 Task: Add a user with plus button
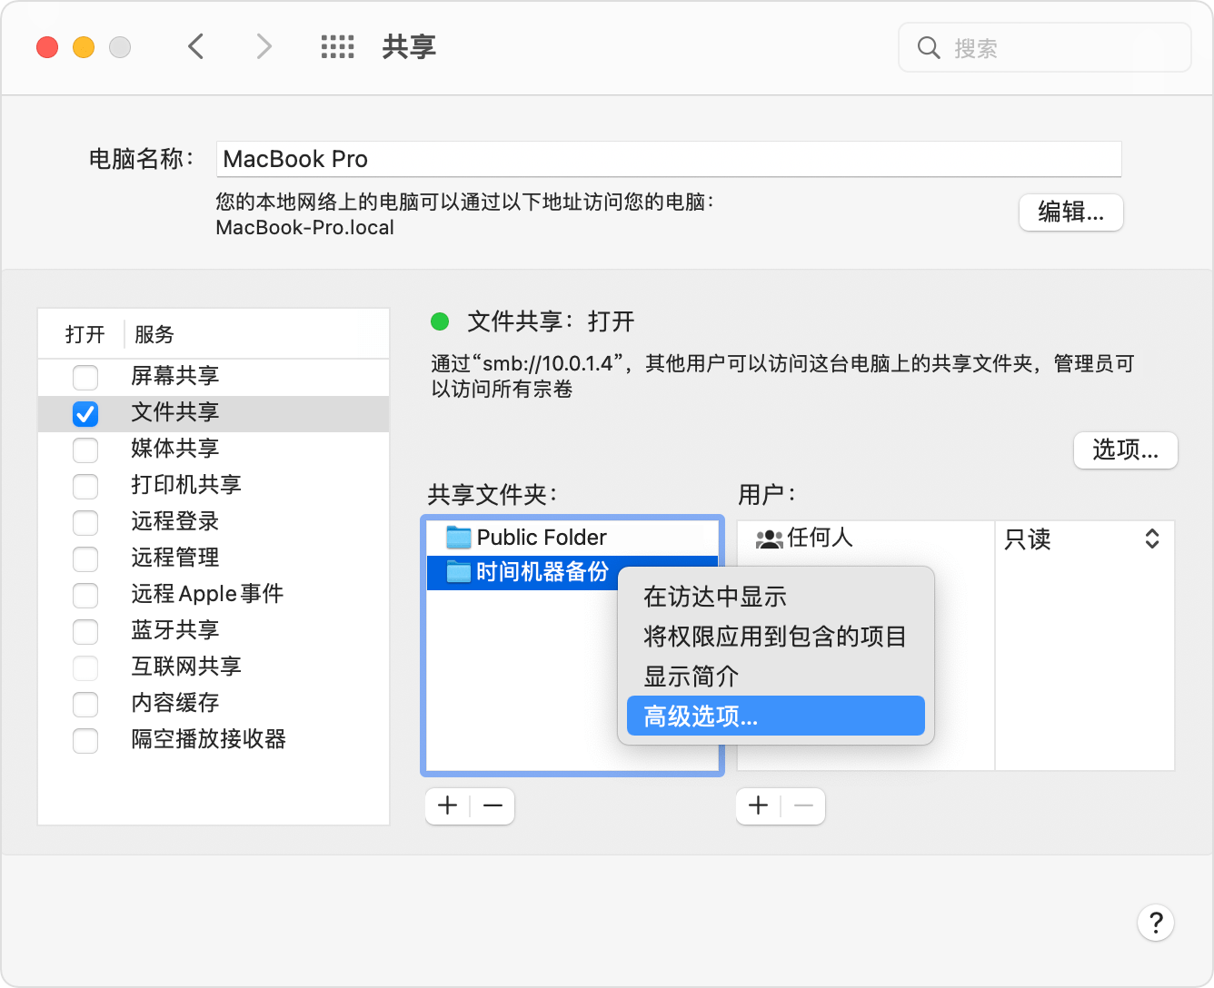point(759,805)
